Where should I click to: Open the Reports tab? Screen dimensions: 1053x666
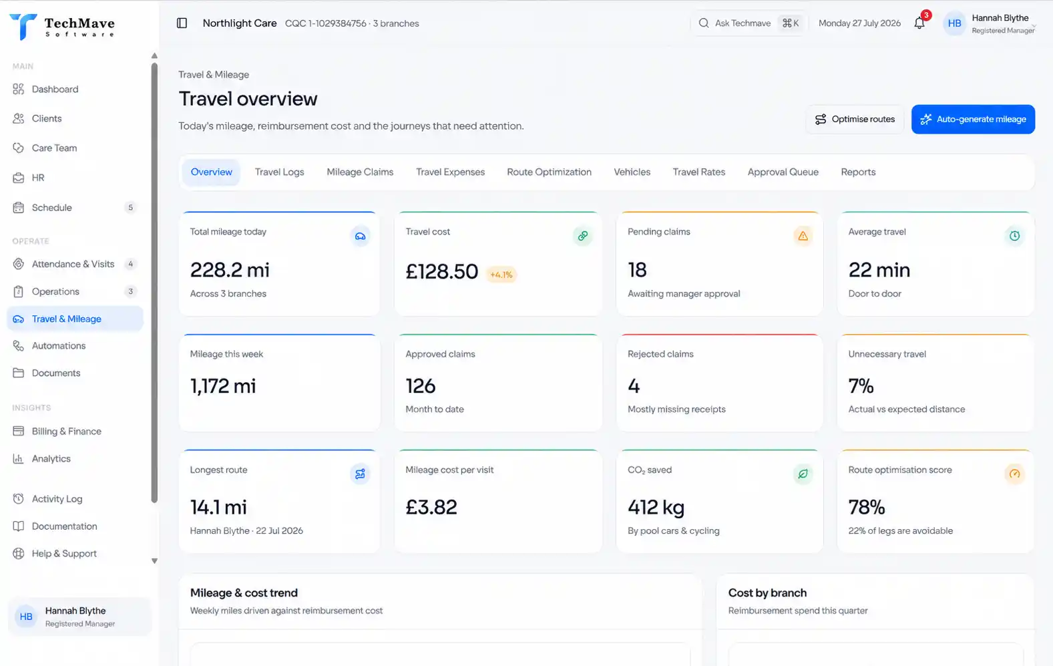(858, 172)
